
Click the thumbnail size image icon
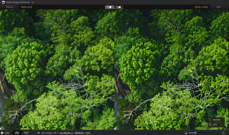point(186,133)
